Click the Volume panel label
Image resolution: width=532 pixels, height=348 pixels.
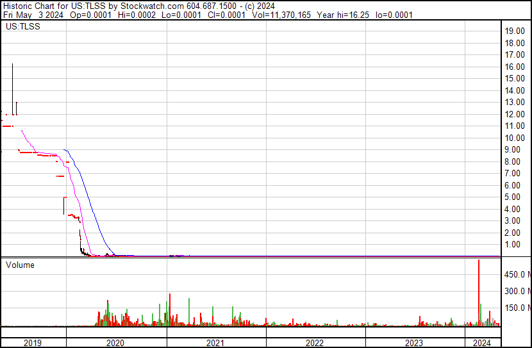(20, 265)
